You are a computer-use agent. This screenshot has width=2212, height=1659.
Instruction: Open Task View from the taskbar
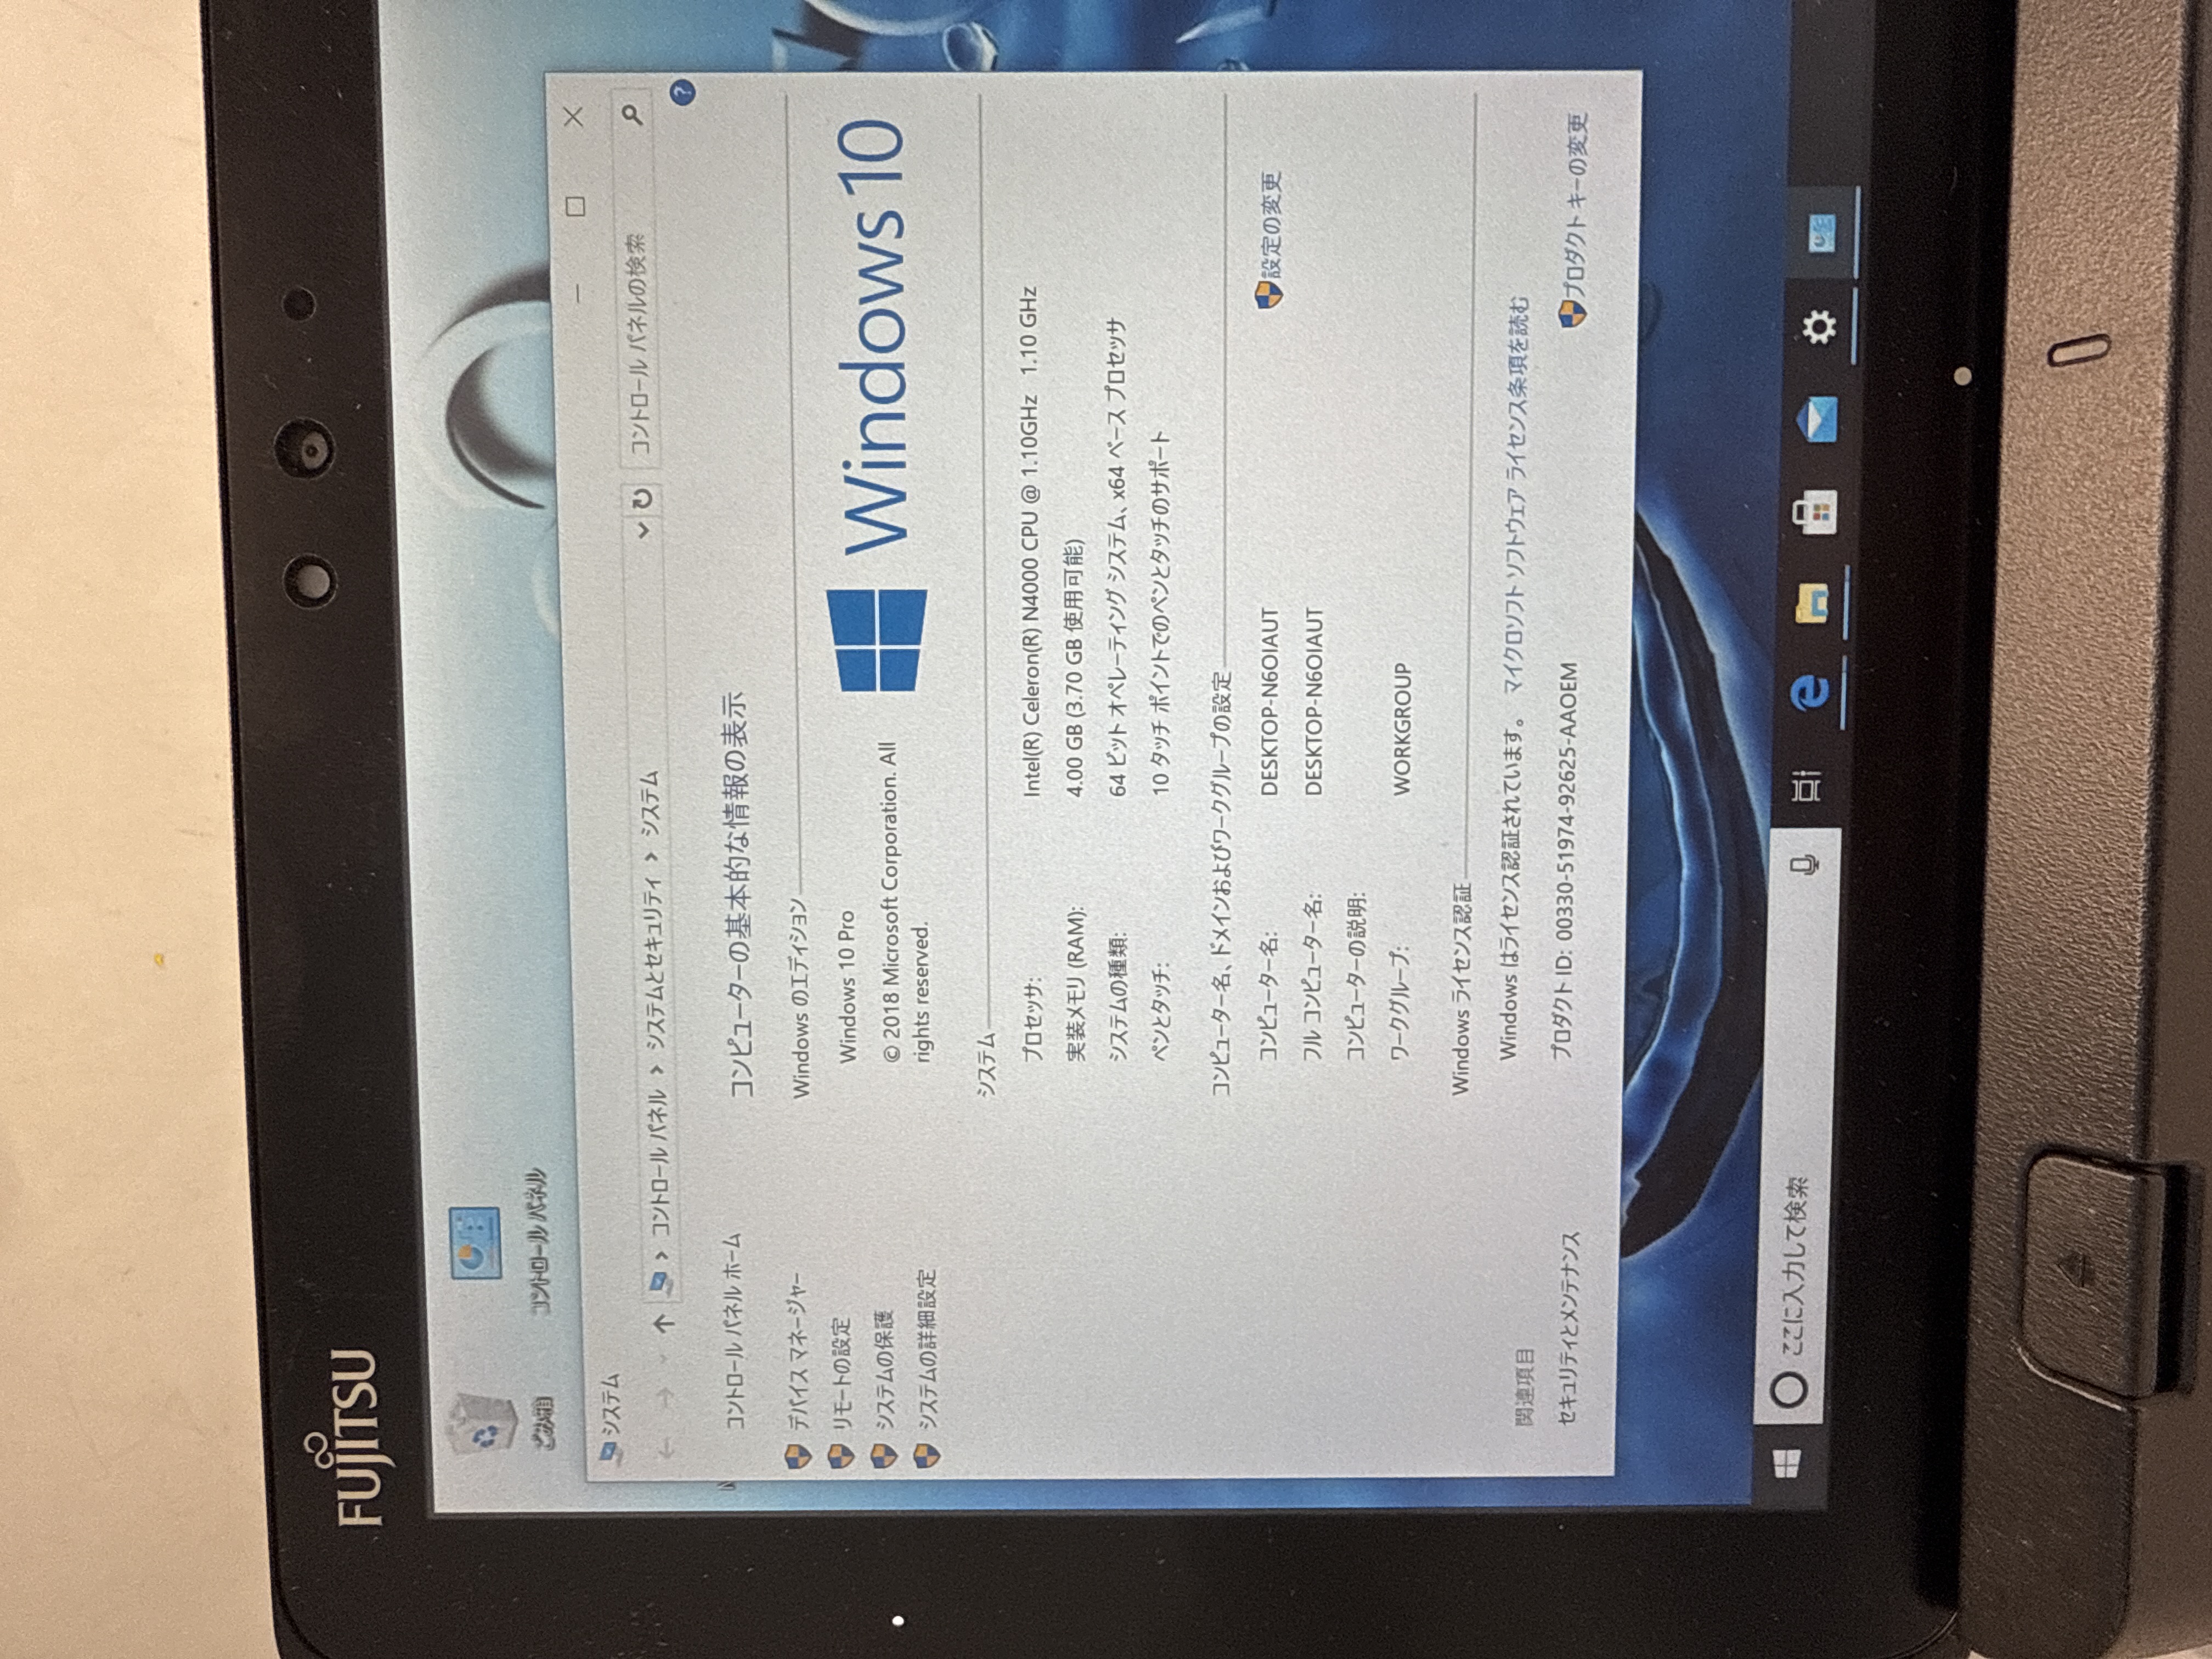tap(1806, 787)
